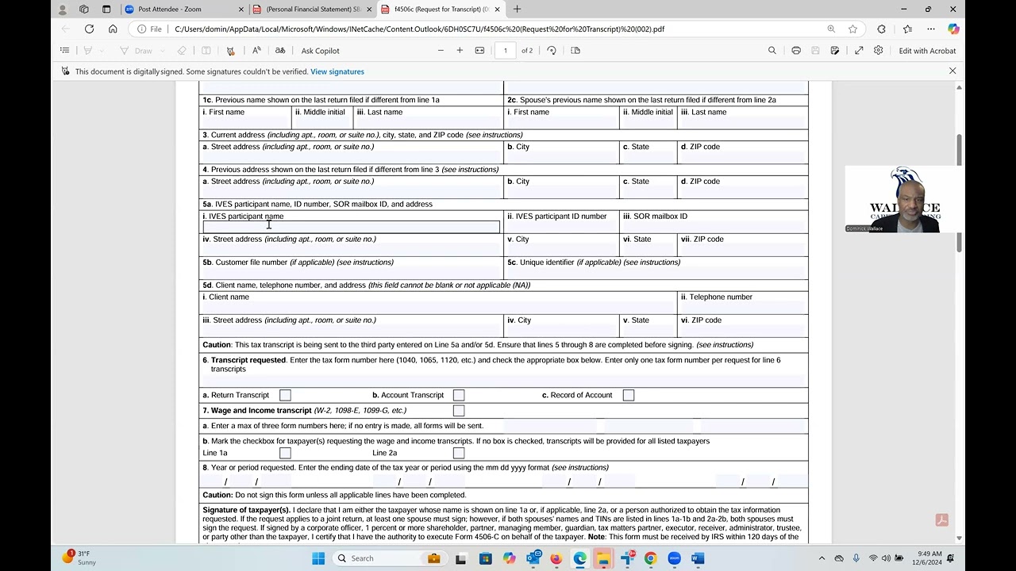Open the weather widget showing 31°F
Image resolution: width=1016 pixels, height=571 pixels.
tap(79, 558)
